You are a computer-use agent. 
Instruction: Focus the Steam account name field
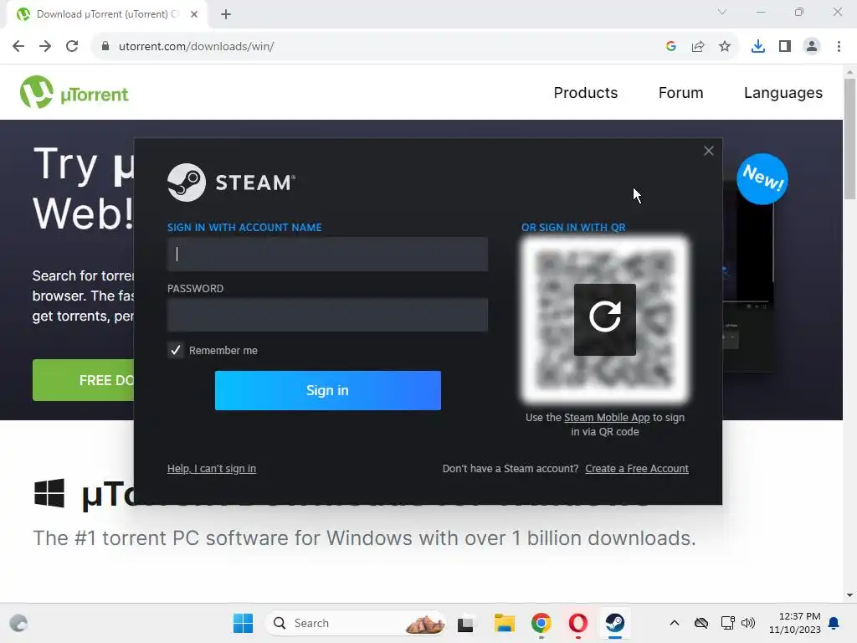coord(327,255)
